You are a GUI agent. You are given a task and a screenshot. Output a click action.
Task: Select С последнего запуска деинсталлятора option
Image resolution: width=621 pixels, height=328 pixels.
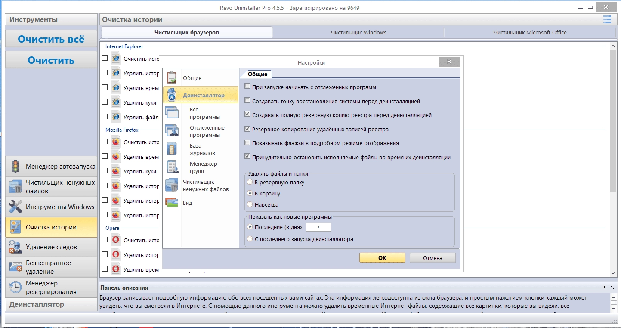(250, 238)
